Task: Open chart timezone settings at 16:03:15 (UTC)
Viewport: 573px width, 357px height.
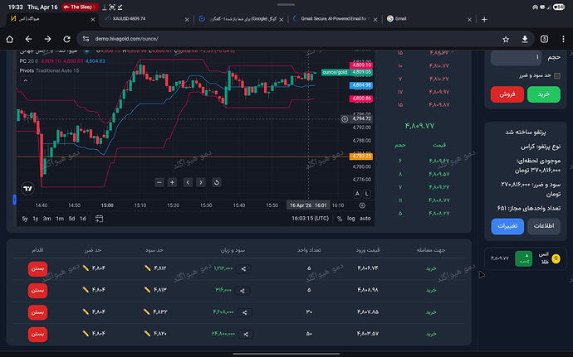Action: 310,219
